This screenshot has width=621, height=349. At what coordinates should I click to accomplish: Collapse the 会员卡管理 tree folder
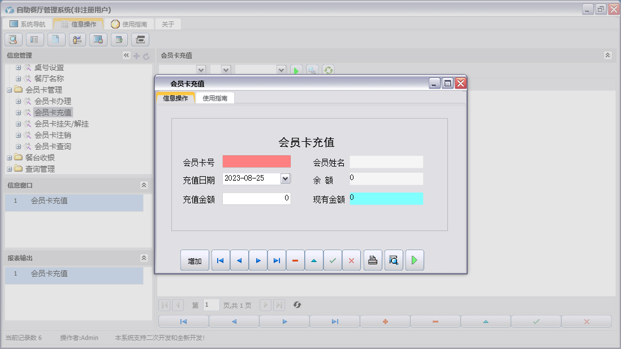[x=9, y=90]
